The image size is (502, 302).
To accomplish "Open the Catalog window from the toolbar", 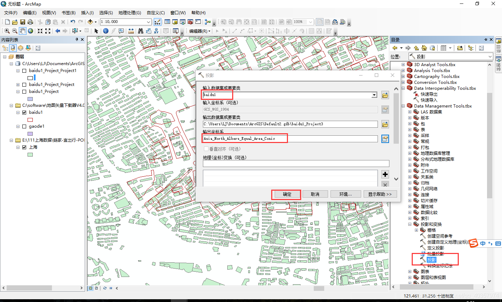I will click(175, 22).
